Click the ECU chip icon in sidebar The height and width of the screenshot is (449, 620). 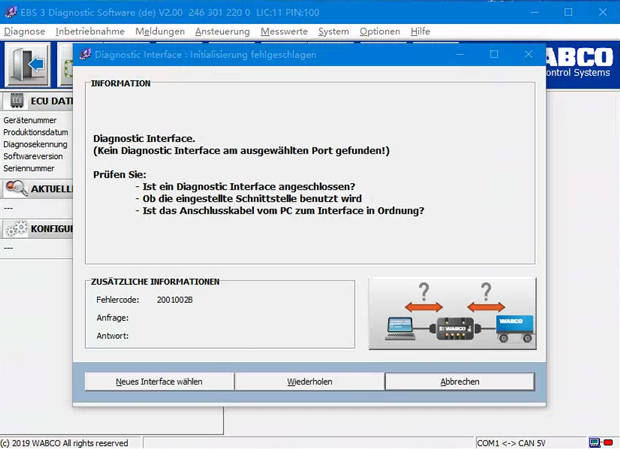click(x=17, y=101)
